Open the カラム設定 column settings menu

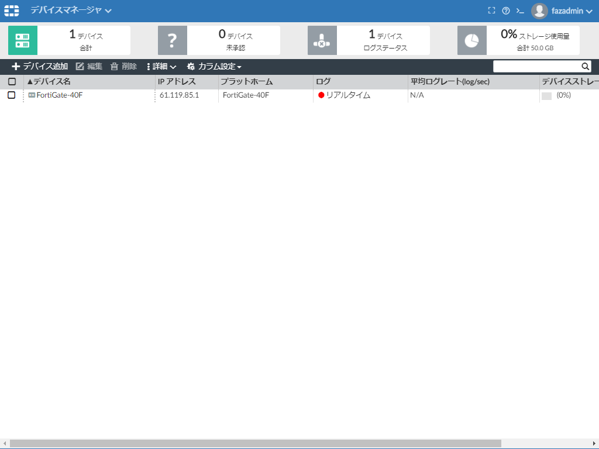click(x=214, y=67)
